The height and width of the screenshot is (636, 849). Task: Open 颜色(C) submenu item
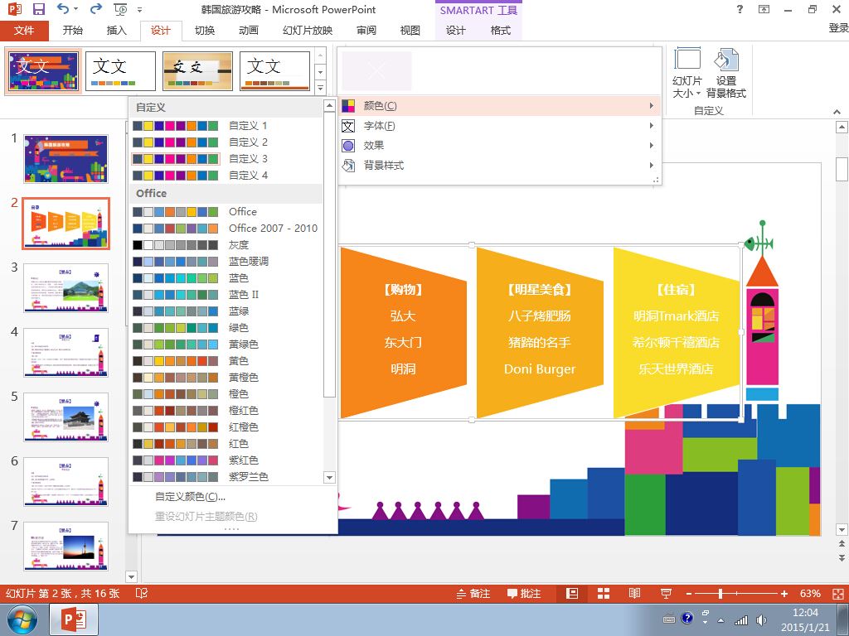[498, 106]
